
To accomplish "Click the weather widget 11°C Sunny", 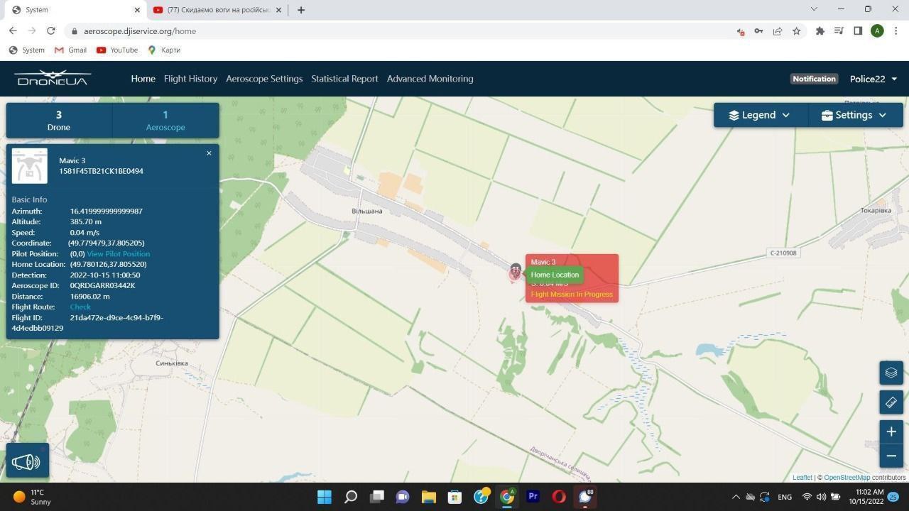I will 33,497.
